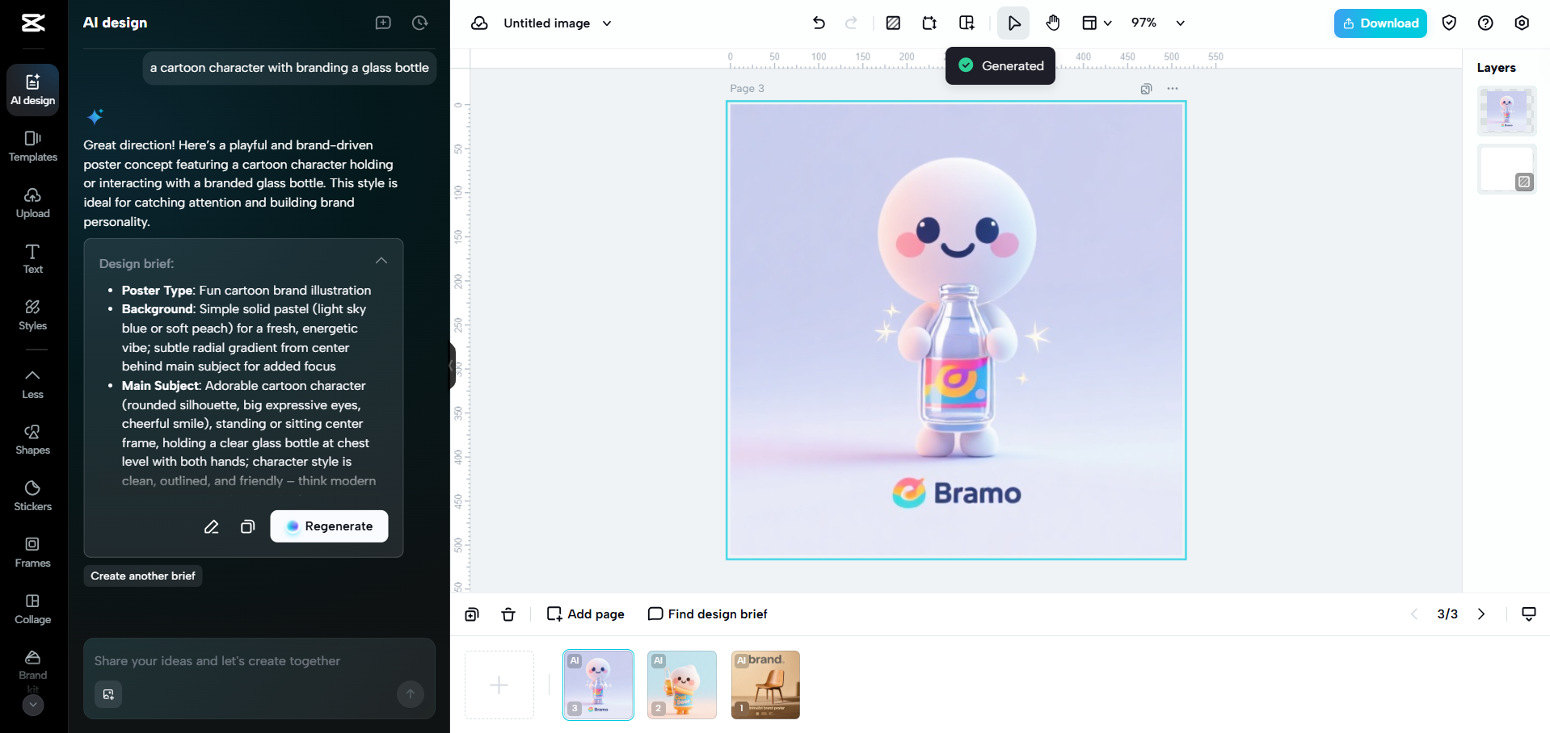Switch to the Templates sidebar tab
The width and height of the screenshot is (1550, 733).
[32, 145]
